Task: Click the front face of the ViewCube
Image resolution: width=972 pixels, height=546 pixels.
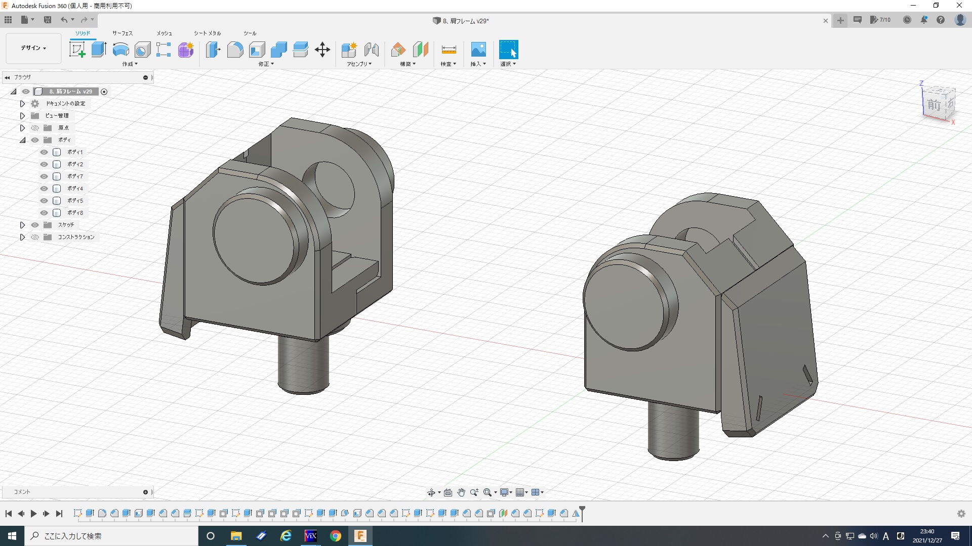Action: (x=934, y=105)
